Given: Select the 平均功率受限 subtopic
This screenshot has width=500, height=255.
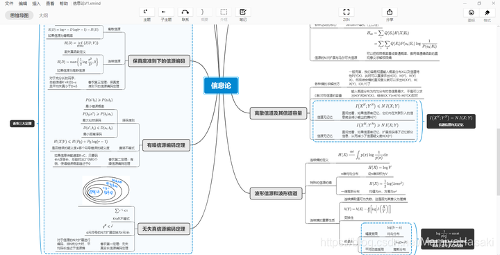Looking at the screenshot, I should 374,249.
